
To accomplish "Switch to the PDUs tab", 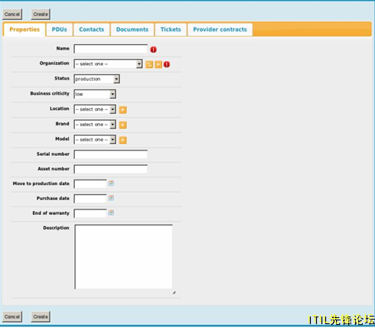I will [x=60, y=30].
